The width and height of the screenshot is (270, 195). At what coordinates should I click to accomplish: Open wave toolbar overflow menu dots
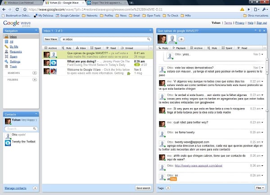click(265, 48)
